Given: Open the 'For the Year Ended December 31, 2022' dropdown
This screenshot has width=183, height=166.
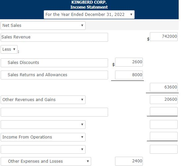Looking at the screenshot, I should tap(89, 15).
